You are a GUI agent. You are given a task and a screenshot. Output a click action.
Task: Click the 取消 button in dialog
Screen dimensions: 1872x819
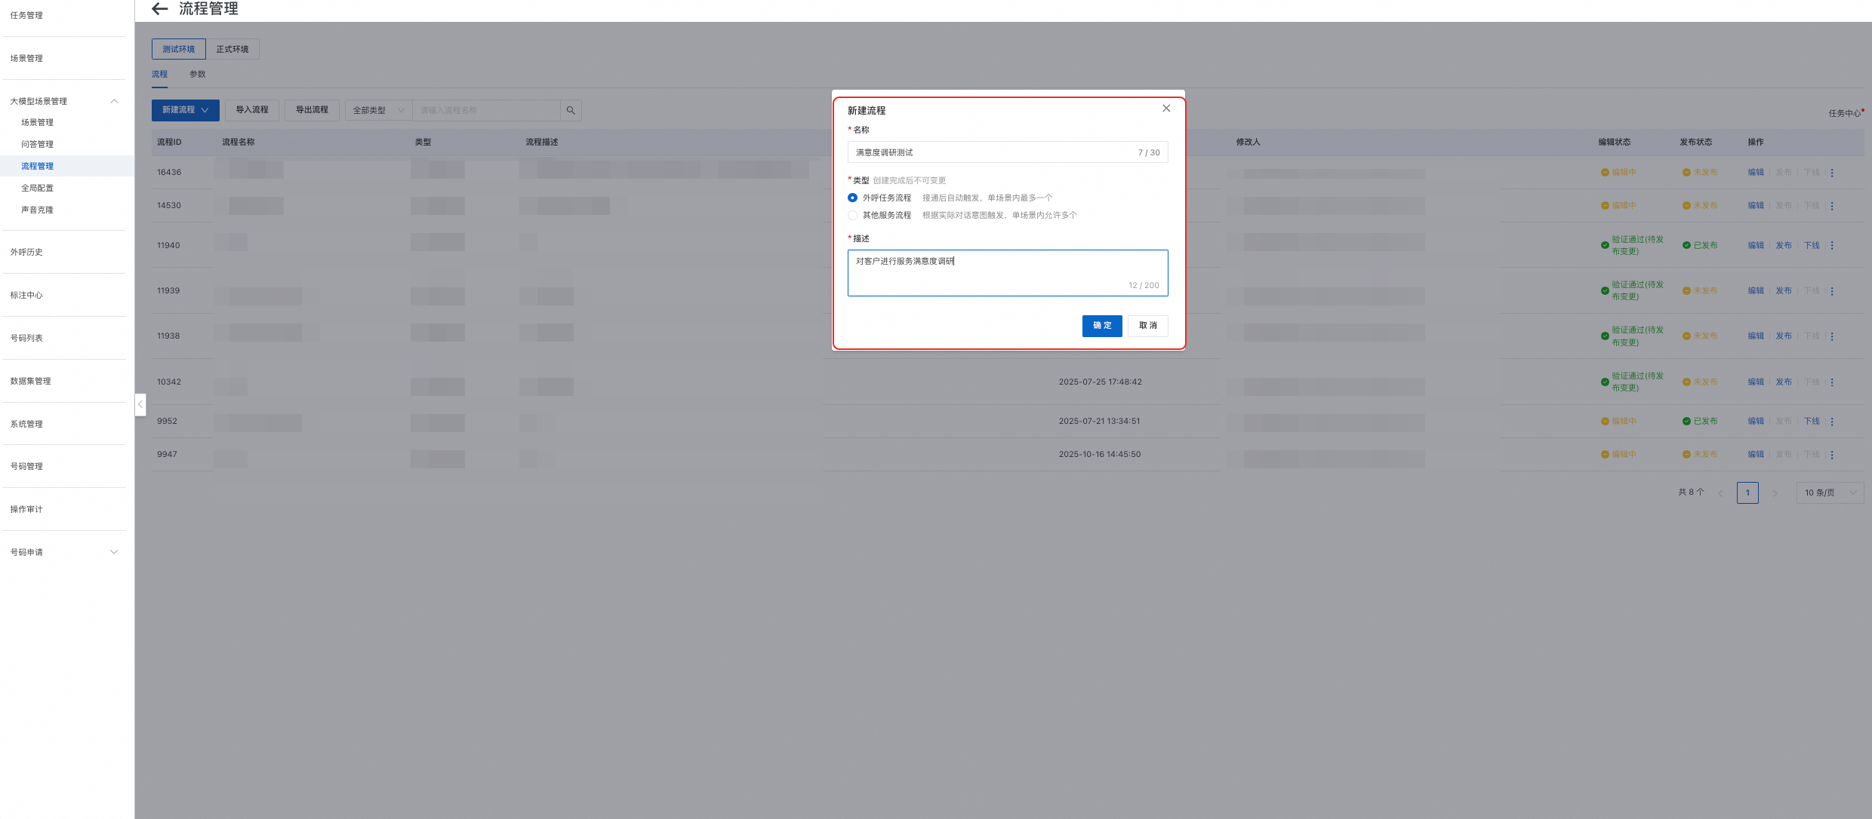[1147, 326]
